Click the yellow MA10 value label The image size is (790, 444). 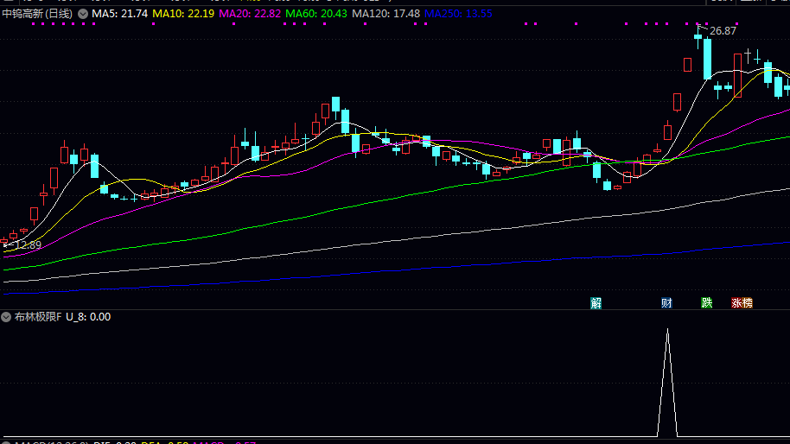coord(183,14)
